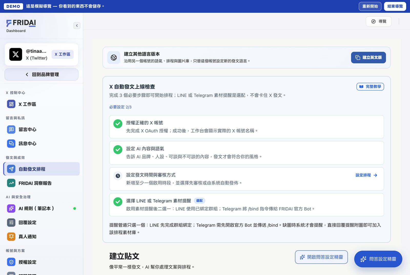Image resolution: width=410 pixels, height=275 pixels.
Task: Click the green status dot beside AI 規則
Action: [75, 208]
